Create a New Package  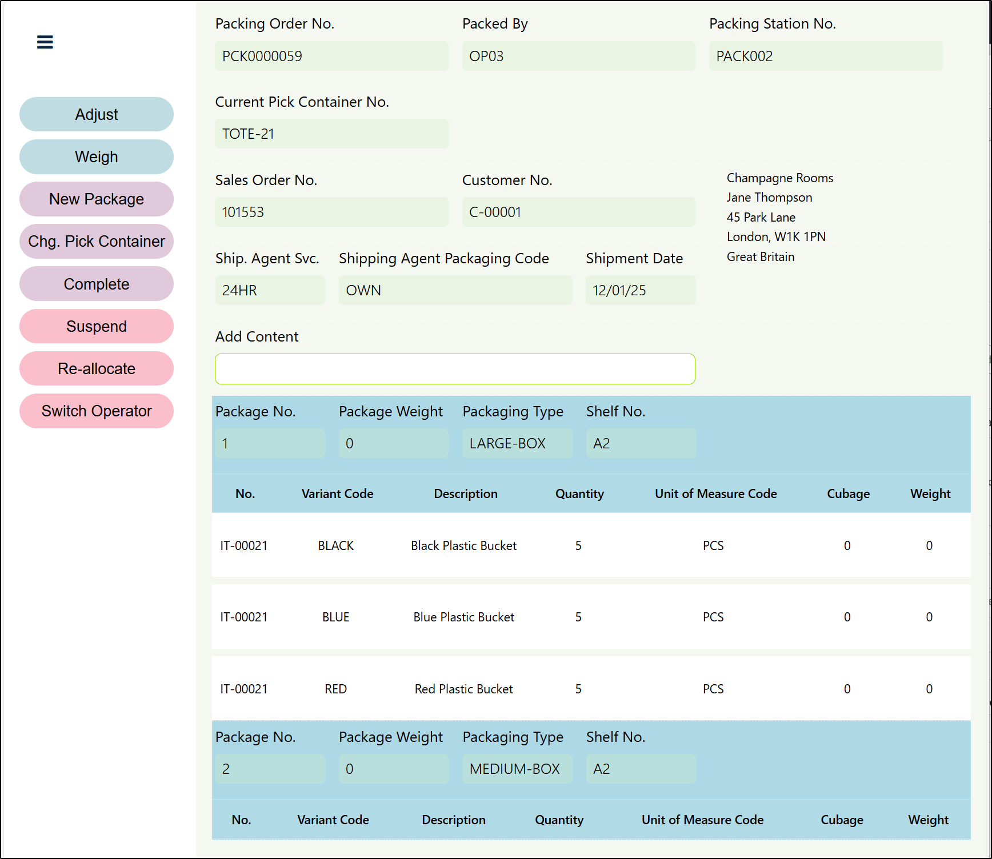[x=97, y=199]
